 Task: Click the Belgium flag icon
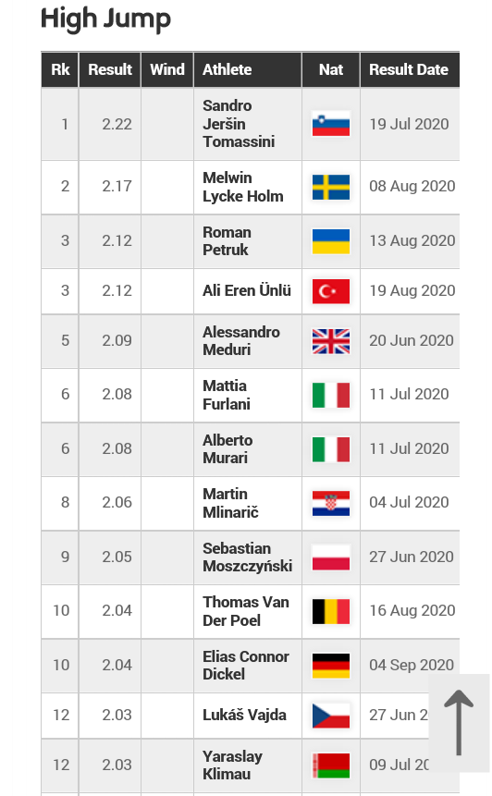pyautogui.click(x=330, y=611)
